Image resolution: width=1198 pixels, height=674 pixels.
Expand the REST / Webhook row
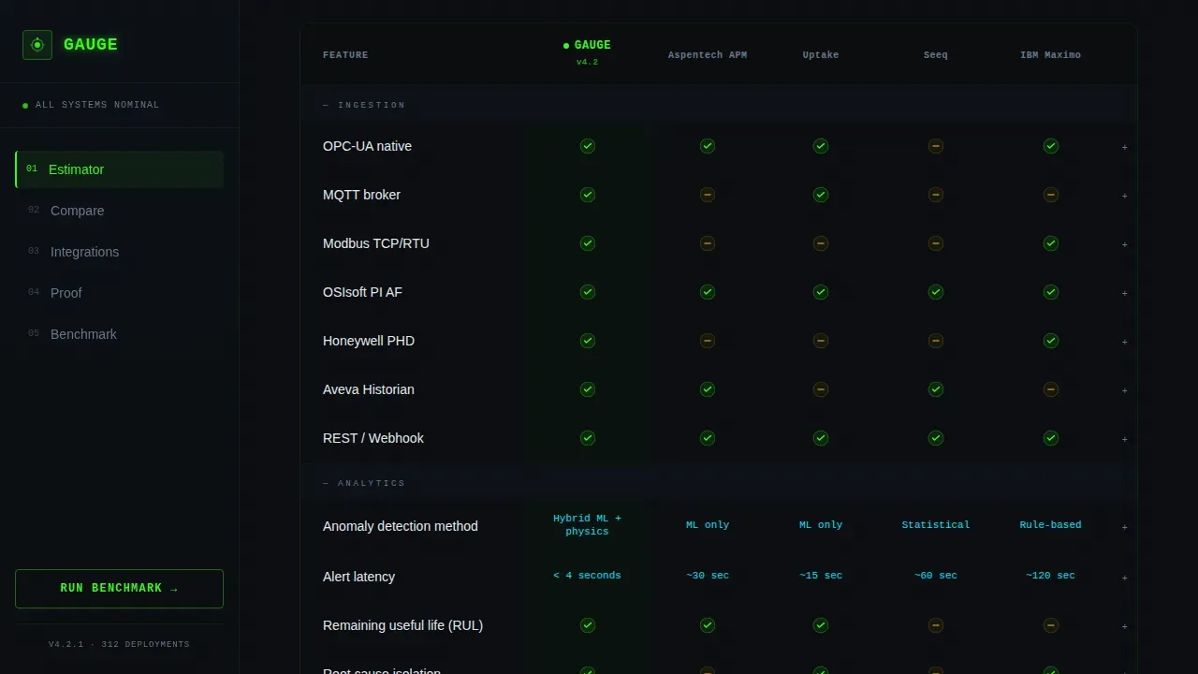1124,439
